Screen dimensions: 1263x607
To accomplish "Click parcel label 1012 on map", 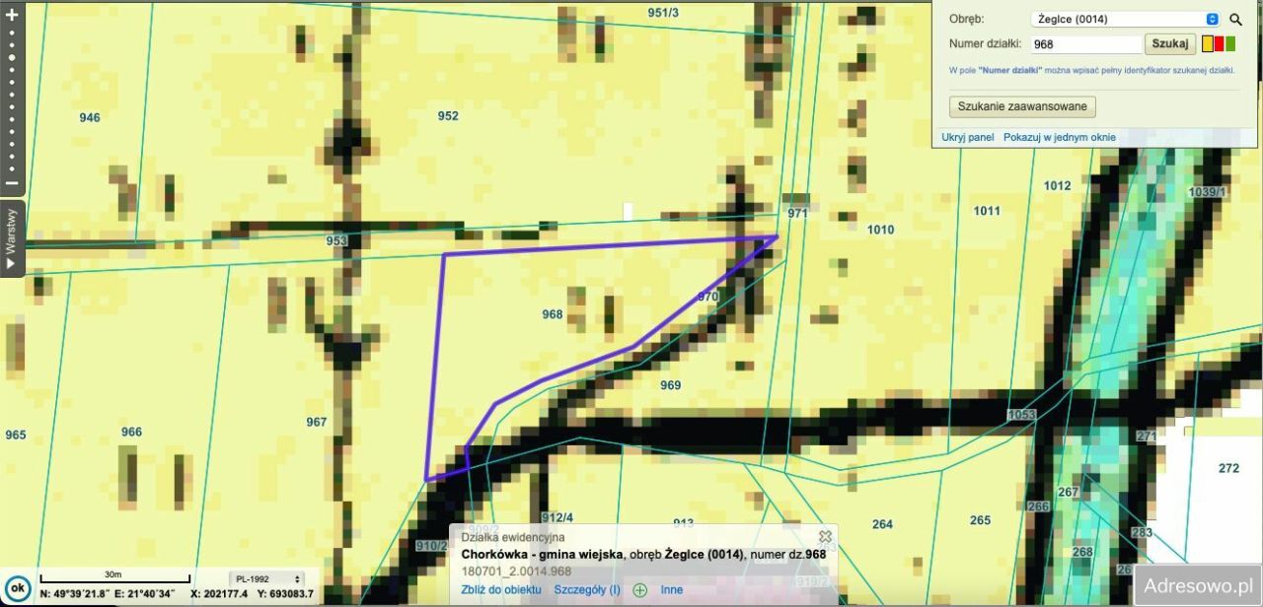I will [x=1057, y=185].
